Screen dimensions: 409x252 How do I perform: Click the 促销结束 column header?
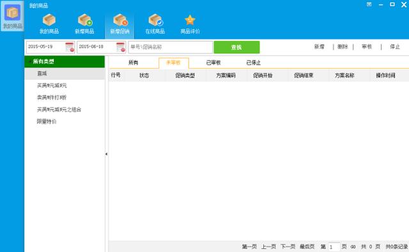coord(304,75)
